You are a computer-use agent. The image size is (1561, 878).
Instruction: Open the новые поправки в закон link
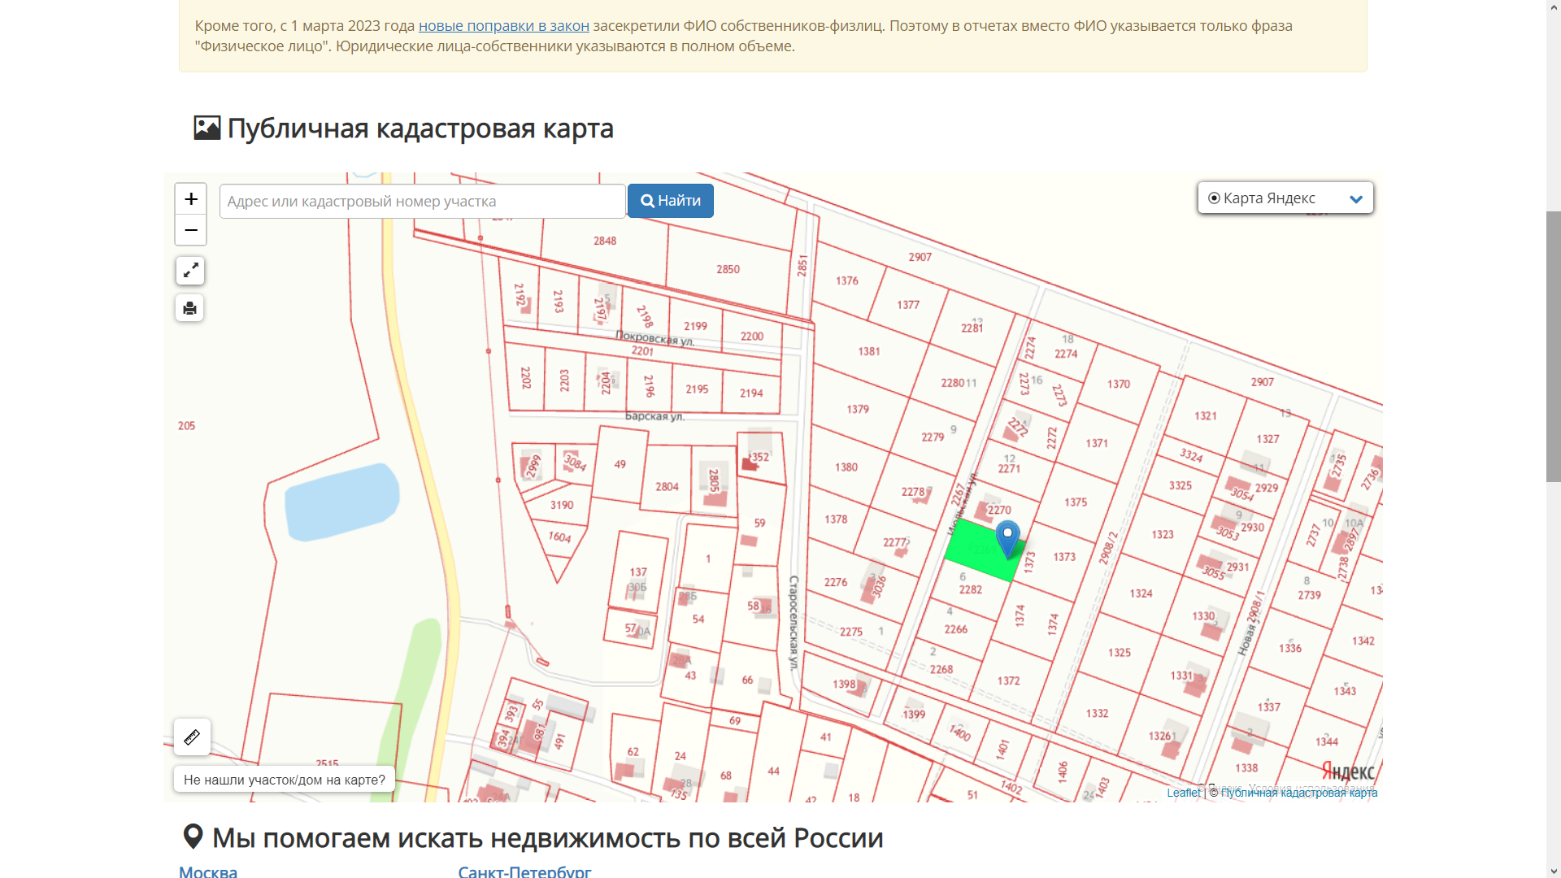coord(503,26)
